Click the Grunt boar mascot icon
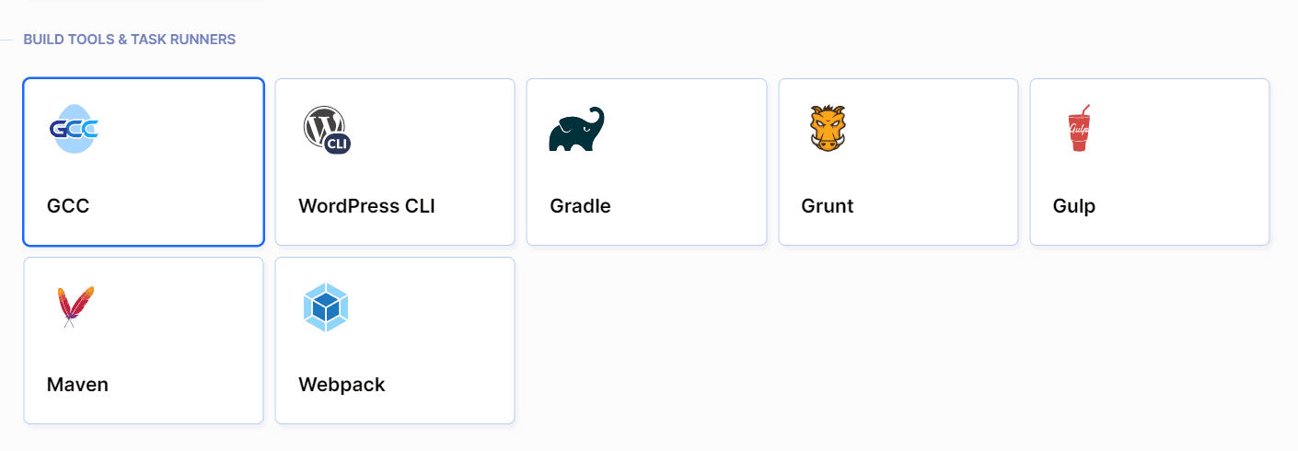Viewport: 1298px width, 451px height. (x=828, y=129)
